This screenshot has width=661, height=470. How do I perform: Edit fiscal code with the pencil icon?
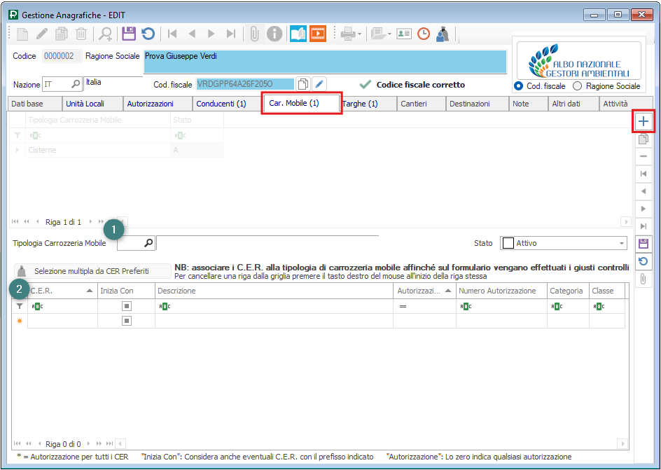pos(319,84)
